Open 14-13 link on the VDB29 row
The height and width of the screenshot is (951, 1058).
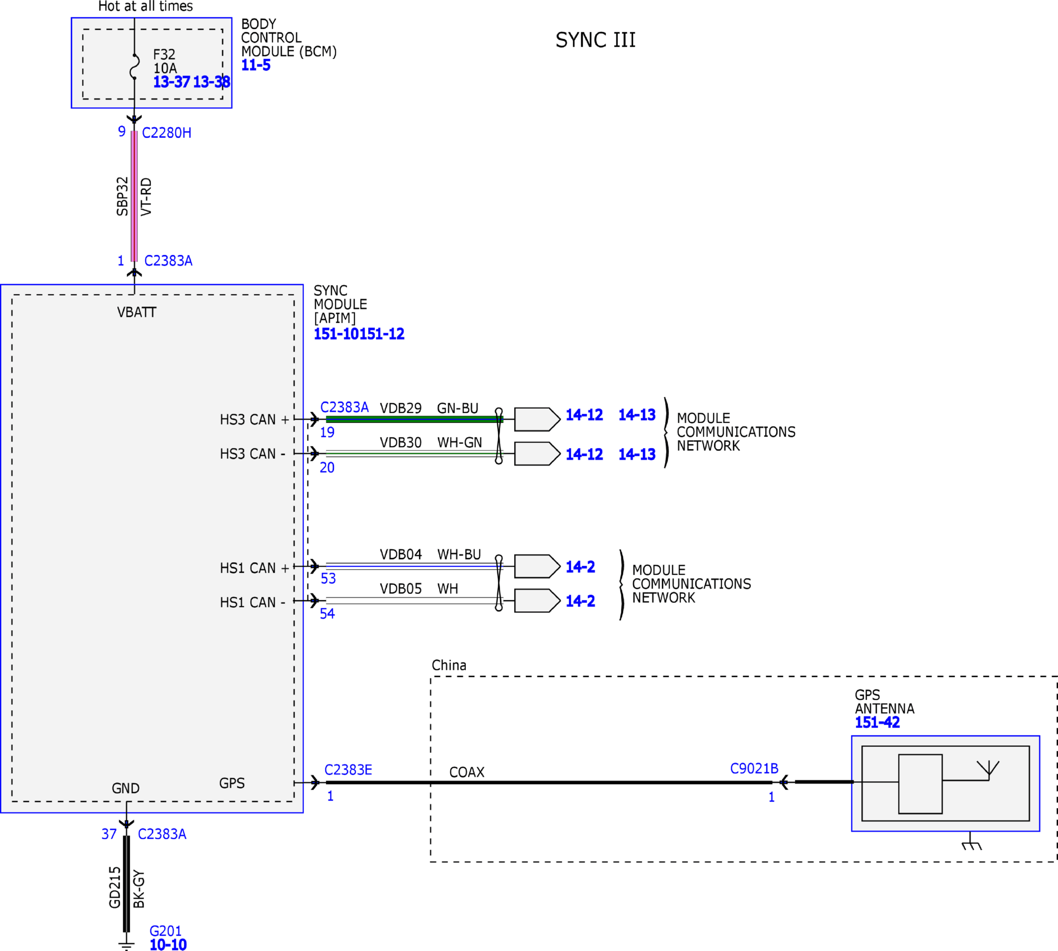point(637,415)
